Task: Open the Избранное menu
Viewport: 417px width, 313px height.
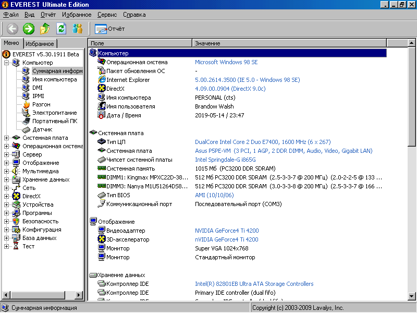Action: (x=76, y=15)
